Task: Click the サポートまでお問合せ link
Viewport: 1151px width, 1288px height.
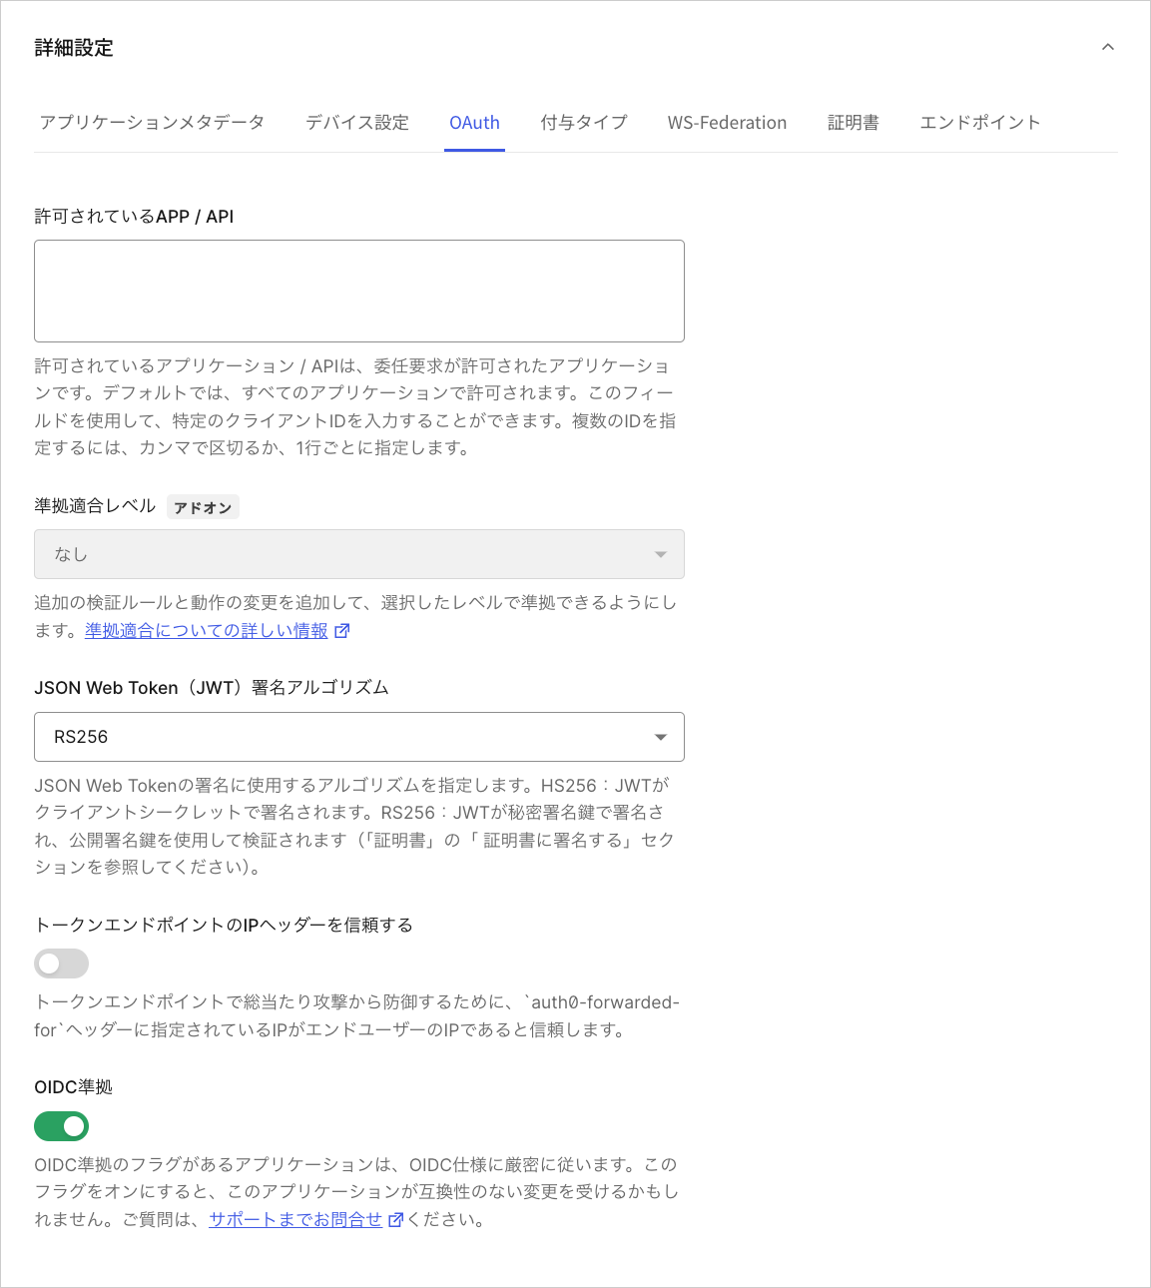Action: 294,1219
